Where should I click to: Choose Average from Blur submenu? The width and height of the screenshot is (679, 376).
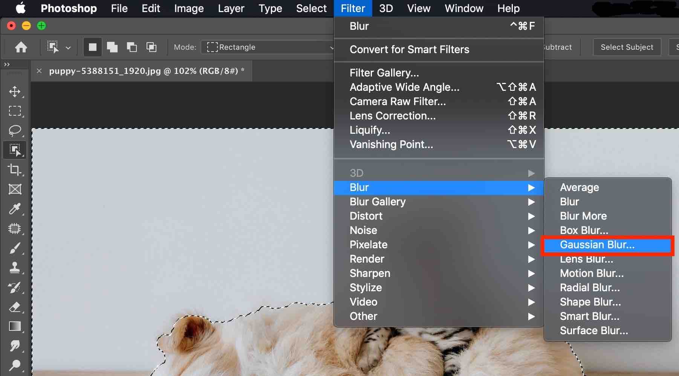607,187
